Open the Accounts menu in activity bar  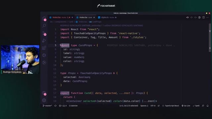click(x=44, y=93)
